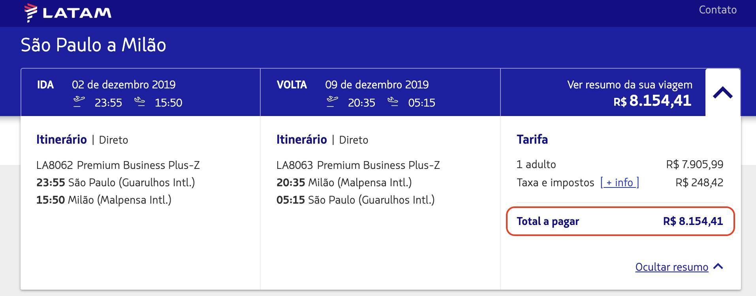Select the IDA tab header

tap(141, 93)
